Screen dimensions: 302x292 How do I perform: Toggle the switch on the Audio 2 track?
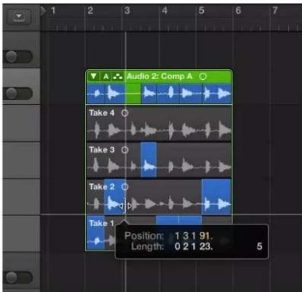(x=18, y=94)
